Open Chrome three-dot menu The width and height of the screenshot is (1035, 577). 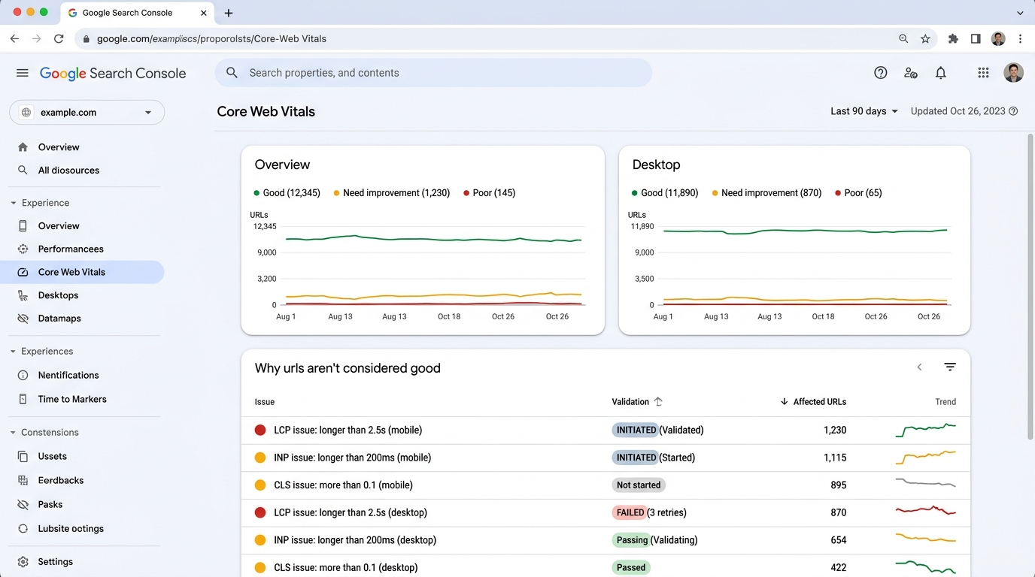tap(1020, 38)
